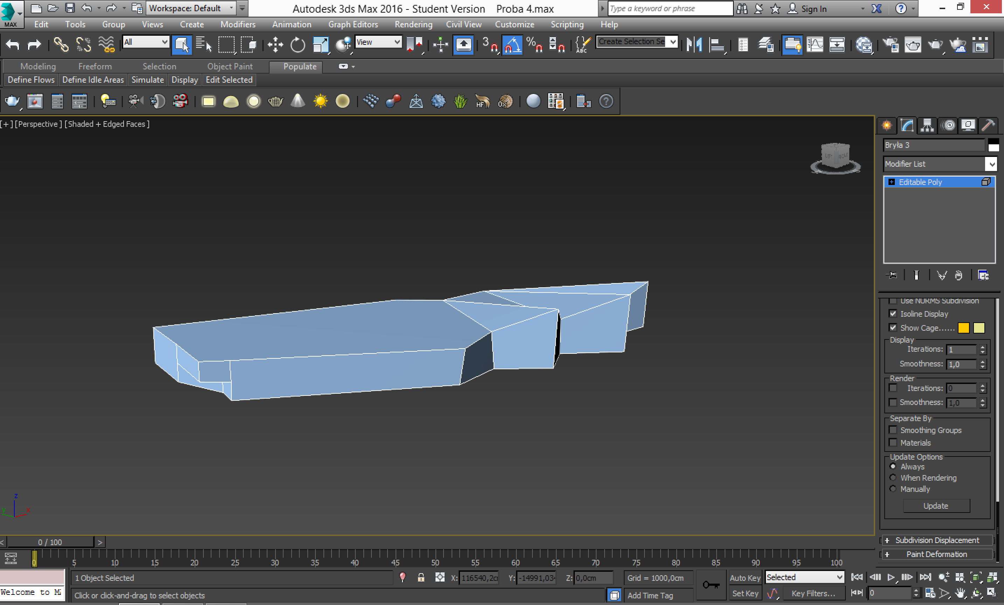Expand Editable Poly sub-objects

tap(892, 182)
